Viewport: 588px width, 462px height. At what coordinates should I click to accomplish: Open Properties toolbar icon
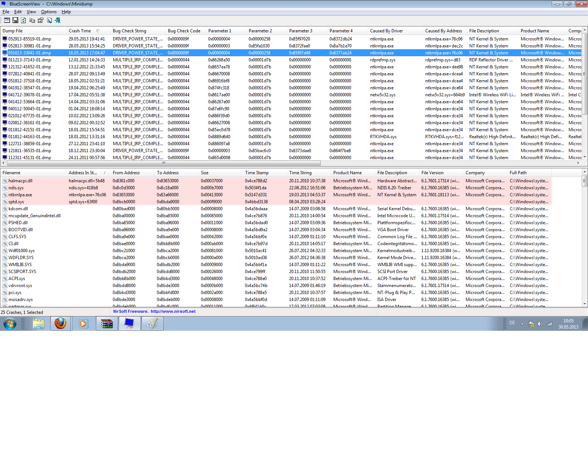tap(40, 21)
